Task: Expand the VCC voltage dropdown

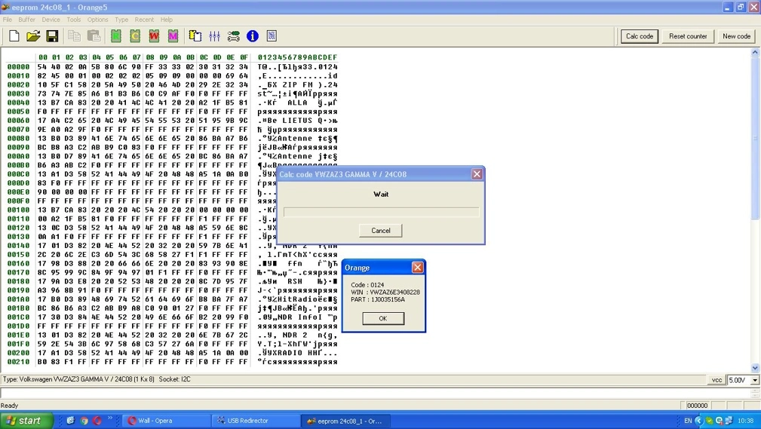Action: coord(755,380)
